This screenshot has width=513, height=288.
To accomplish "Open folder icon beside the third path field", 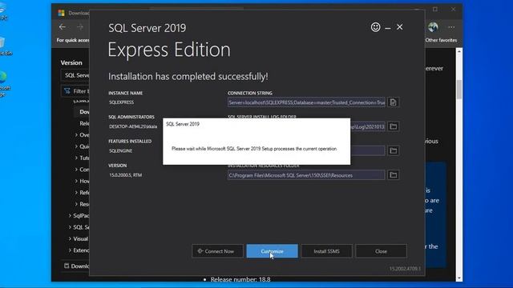I will point(394,150).
